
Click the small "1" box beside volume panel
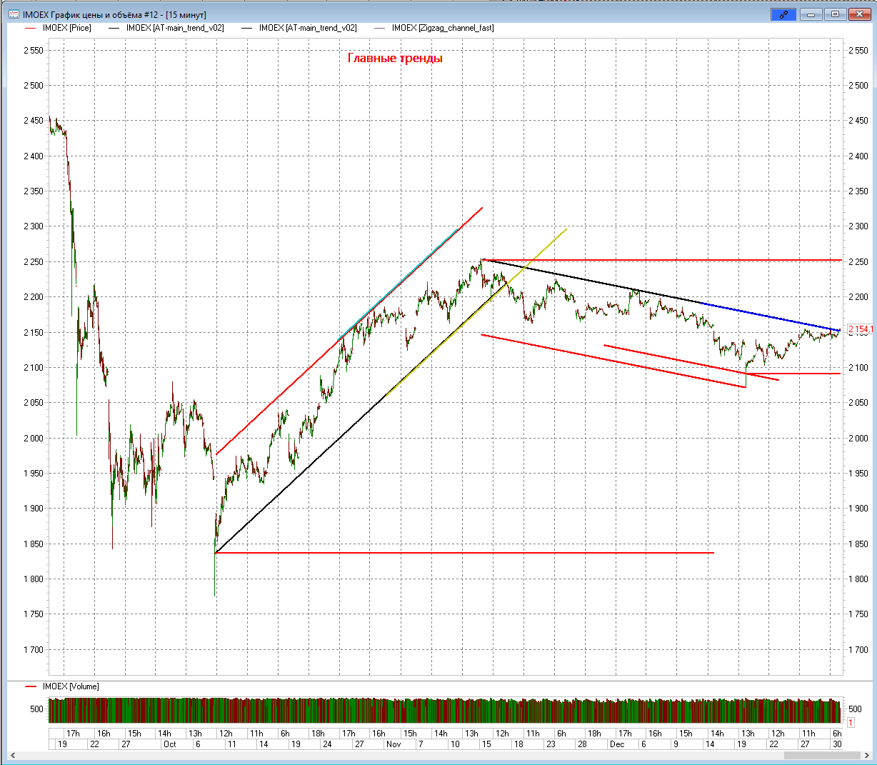pyautogui.click(x=851, y=723)
